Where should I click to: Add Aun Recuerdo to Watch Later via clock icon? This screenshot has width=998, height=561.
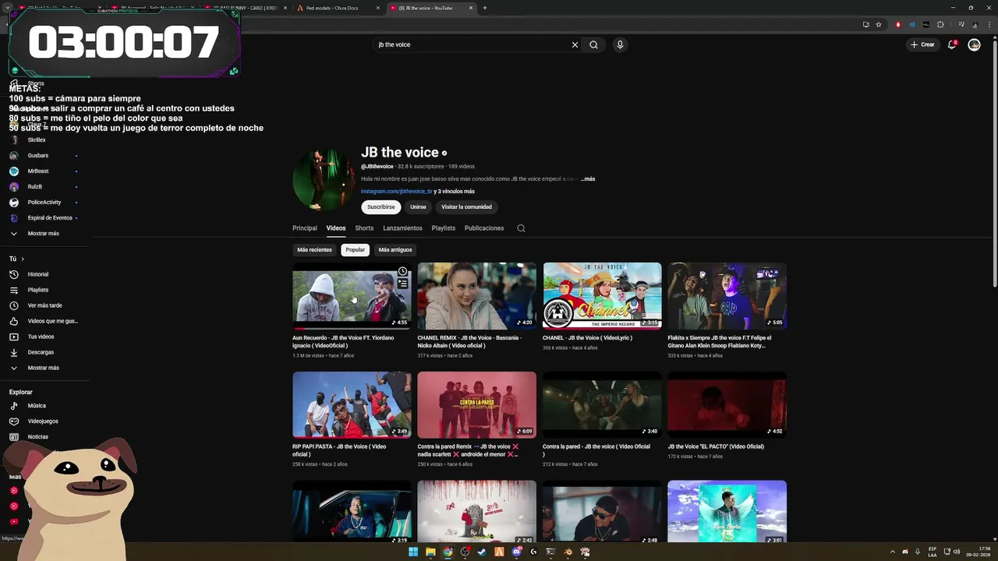pos(402,271)
